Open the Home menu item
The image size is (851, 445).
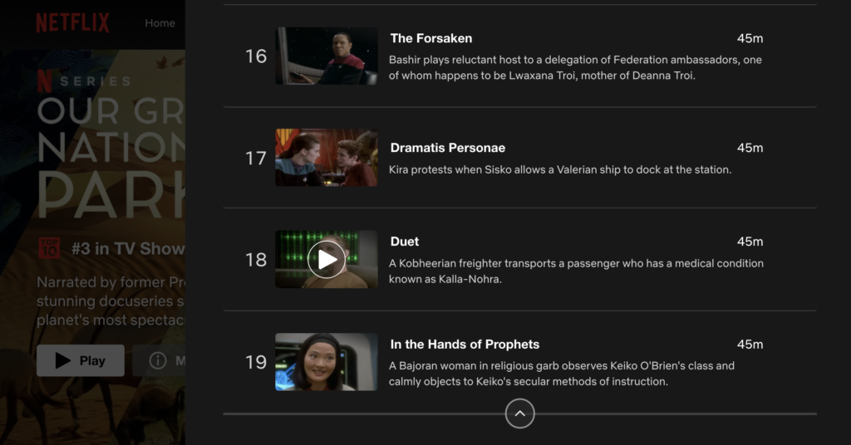tap(160, 23)
